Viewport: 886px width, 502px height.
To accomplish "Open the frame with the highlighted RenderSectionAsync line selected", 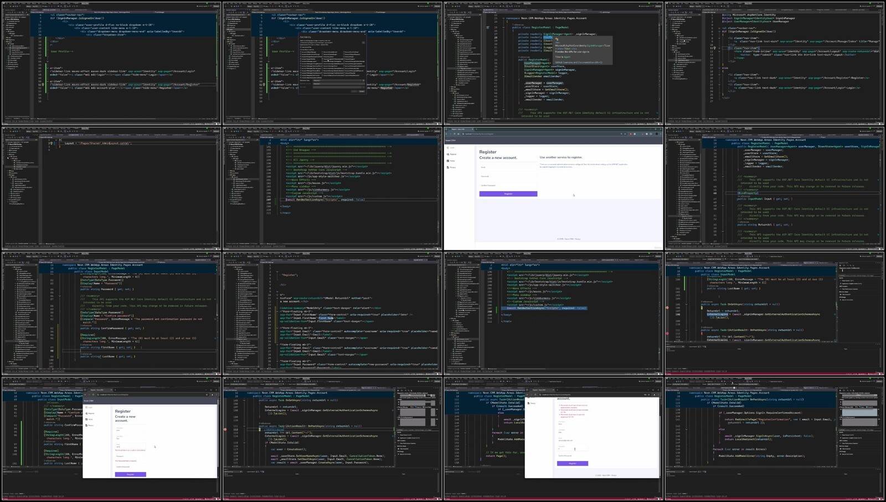I will (553, 314).
